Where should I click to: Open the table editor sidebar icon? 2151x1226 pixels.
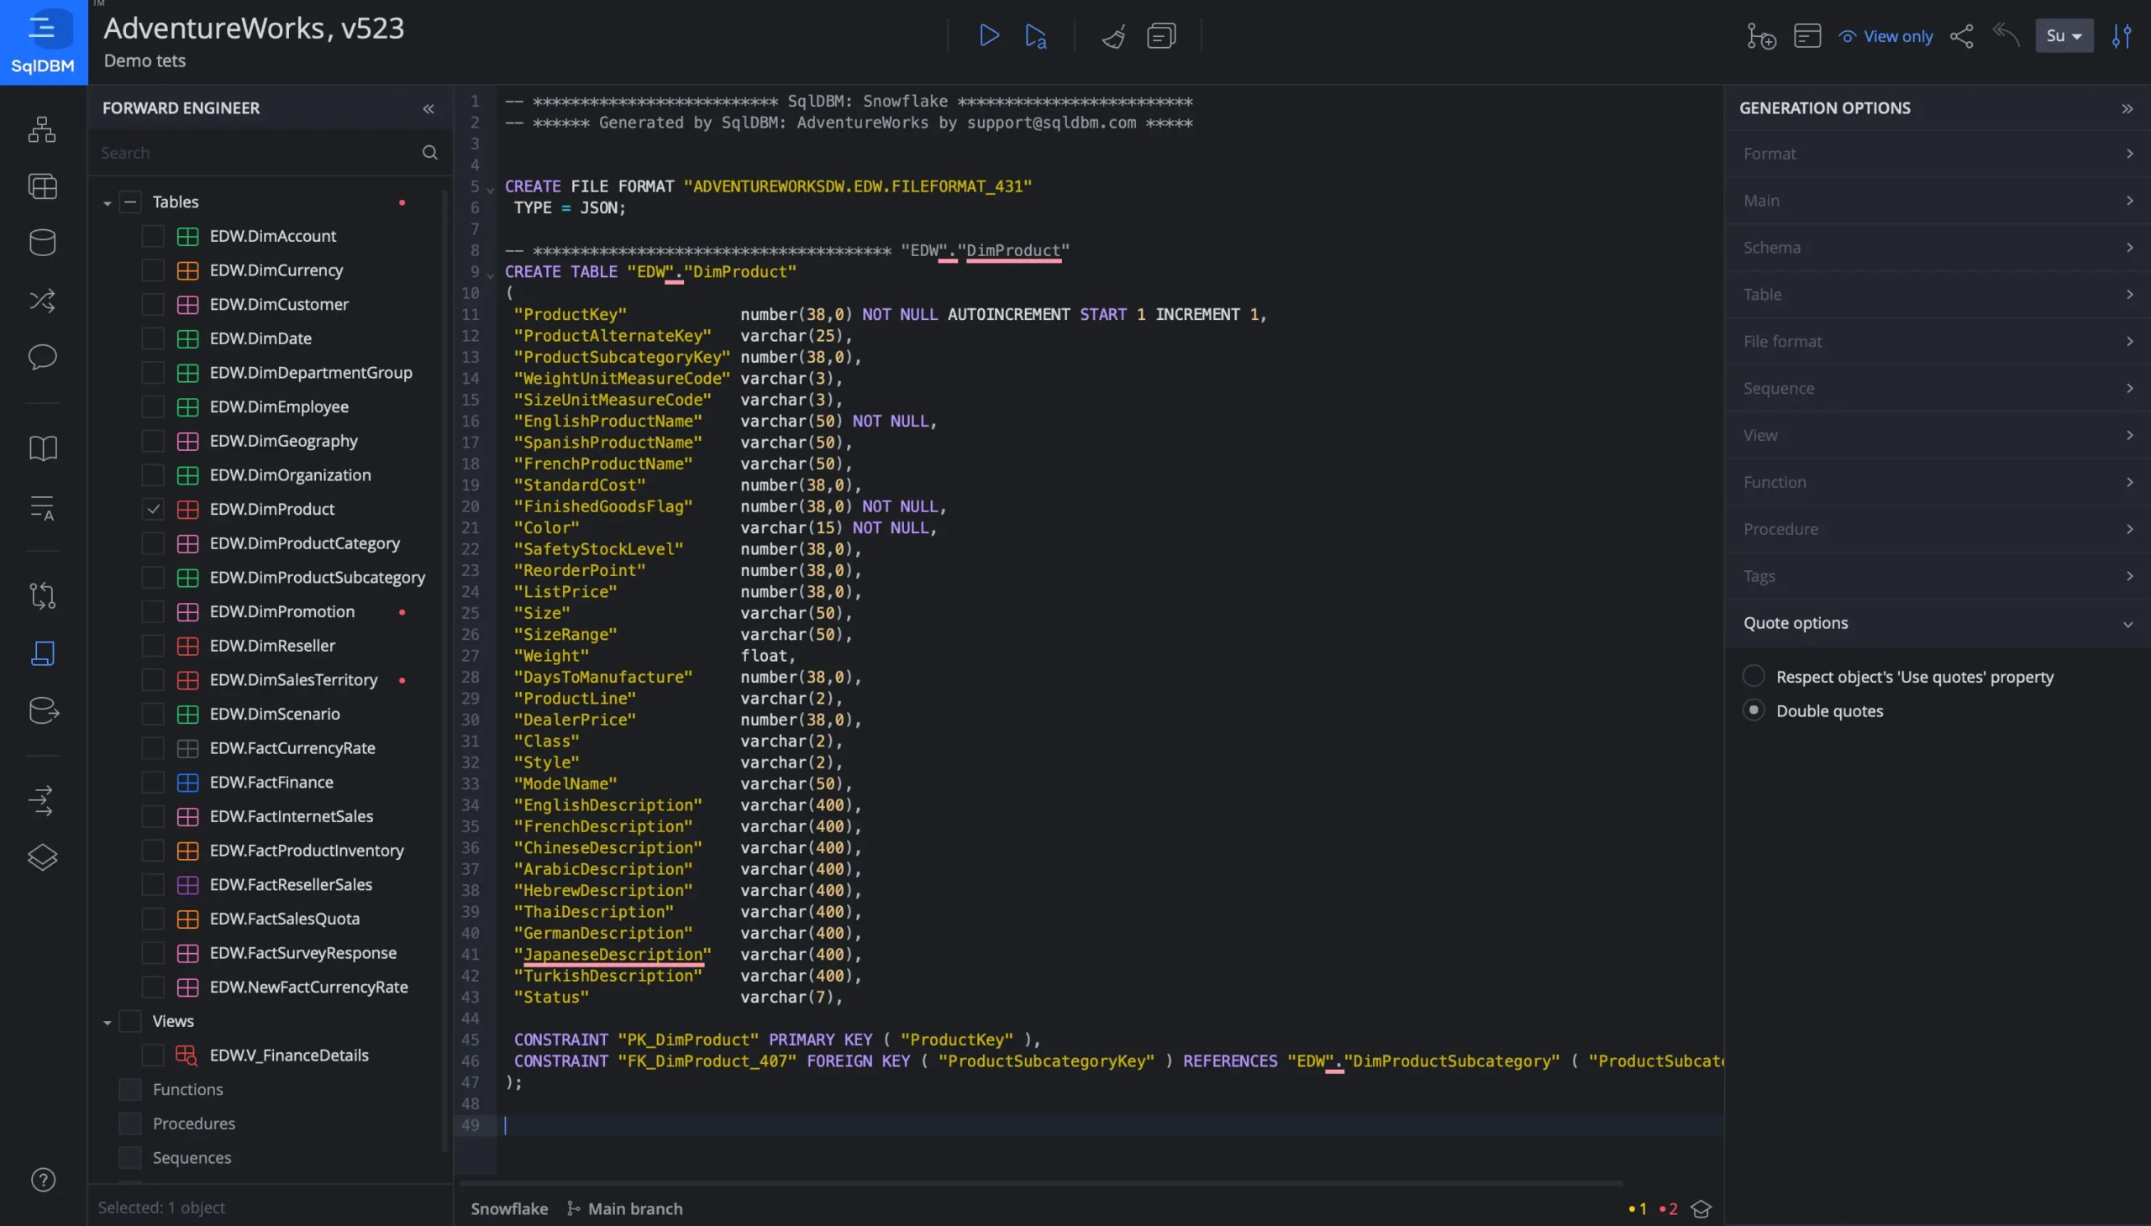(x=42, y=186)
